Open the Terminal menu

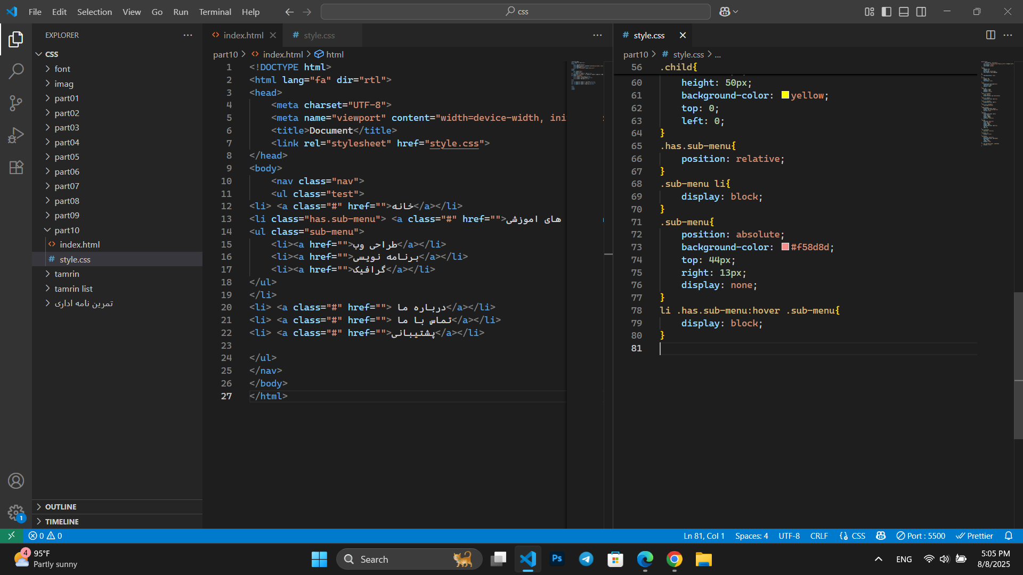(215, 12)
